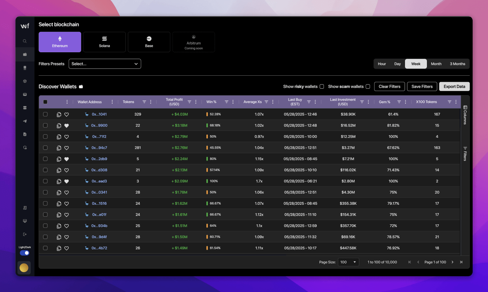Switch timeframe to Day
This screenshot has width=488, height=292.
pyautogui.click(x=397, y=64)
